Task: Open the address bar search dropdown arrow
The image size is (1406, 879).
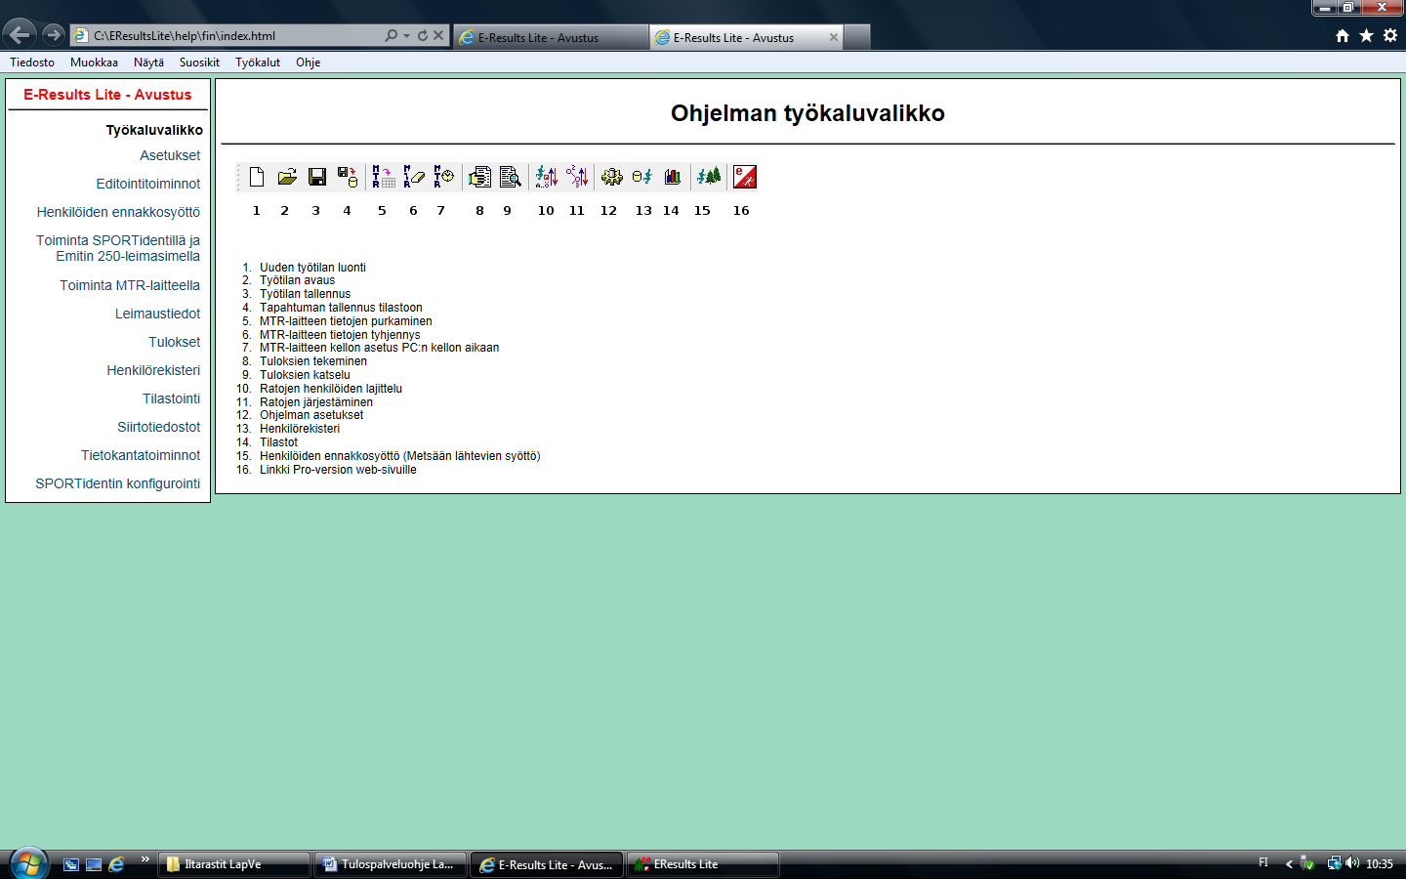Action: (x=406, y=35)
